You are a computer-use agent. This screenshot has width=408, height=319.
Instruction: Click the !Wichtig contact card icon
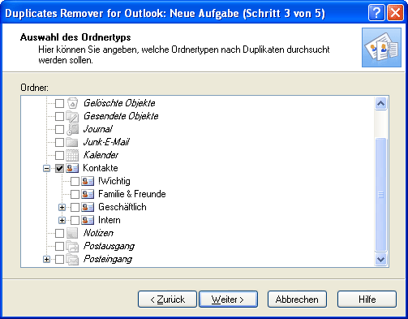tap(88, 181)
